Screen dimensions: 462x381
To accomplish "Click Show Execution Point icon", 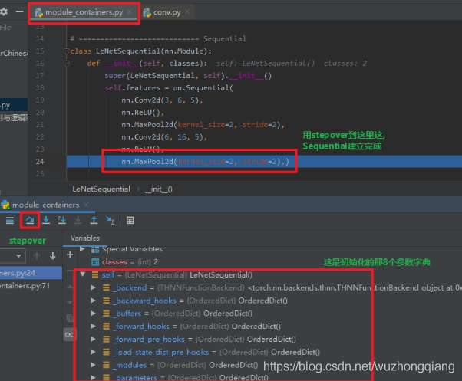I will [10, 220].
